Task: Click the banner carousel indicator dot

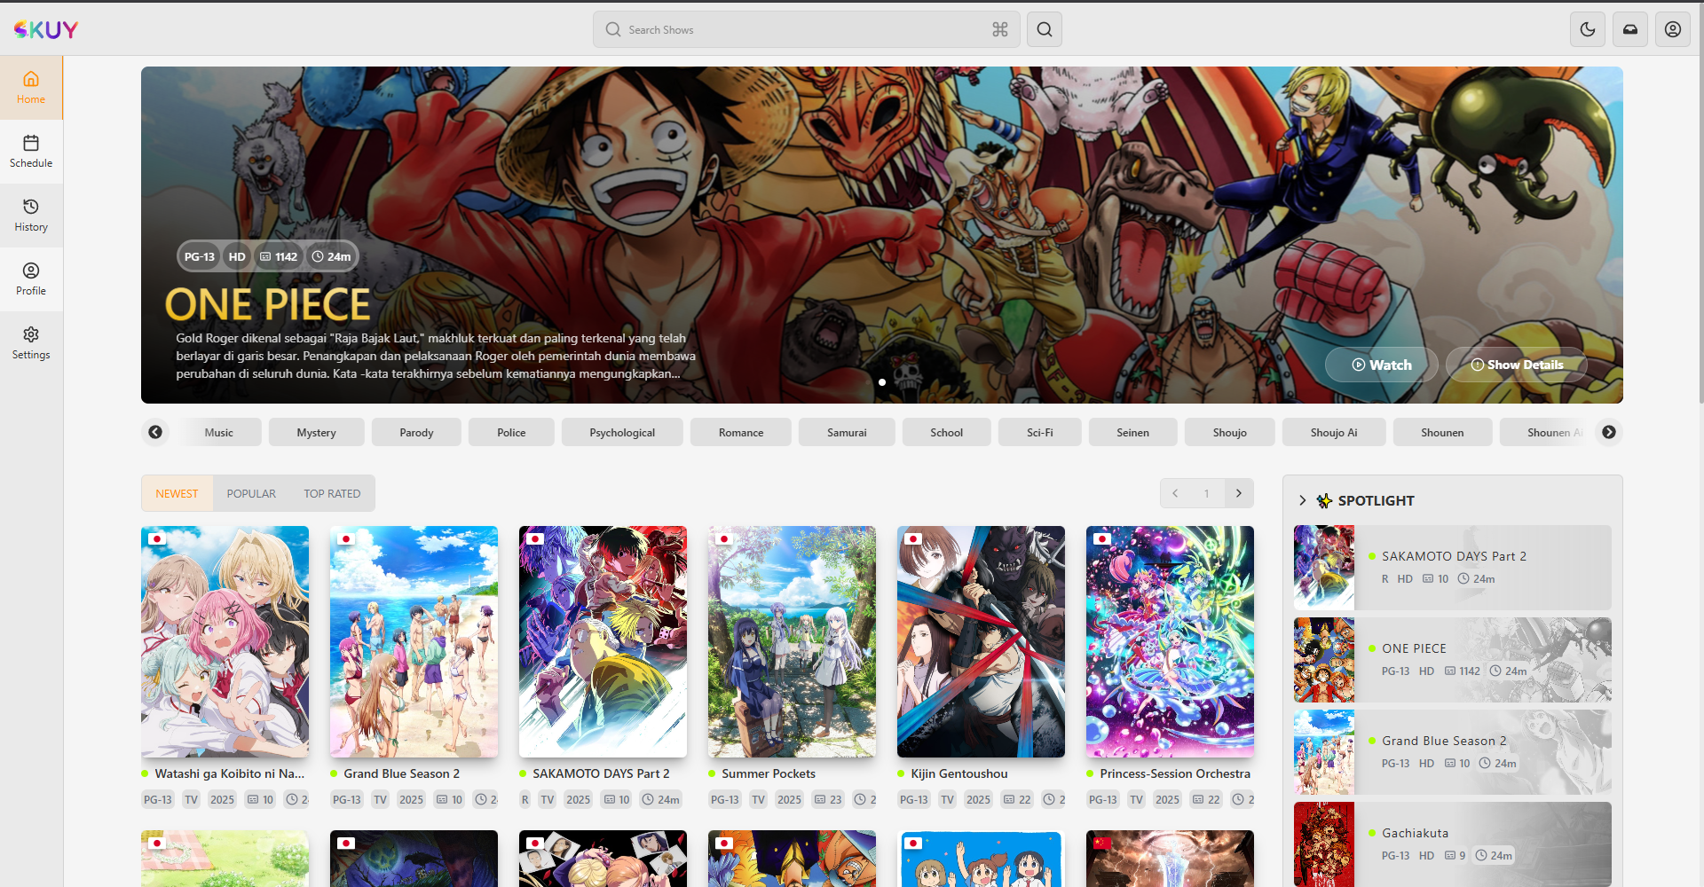Action: (882, 382)
